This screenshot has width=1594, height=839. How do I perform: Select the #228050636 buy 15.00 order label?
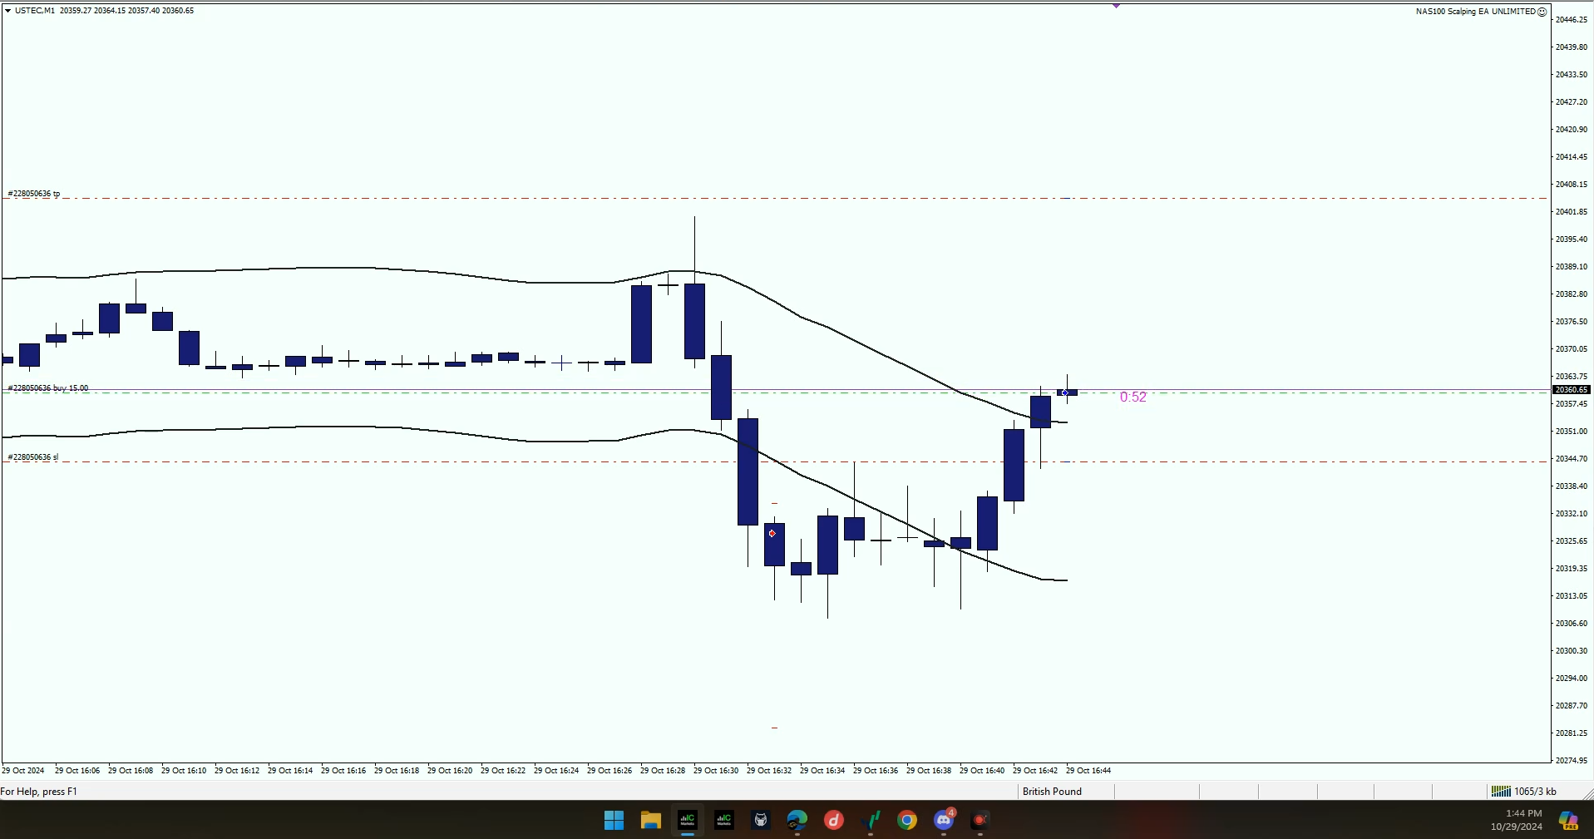click(x=48, y=388)
